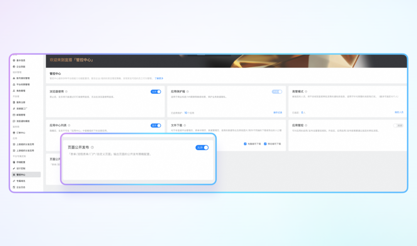Uncheck the 电脑端可下载 checkbox
Image resolution: width=417 pixels, height=246 pixels.
[245, 144]
